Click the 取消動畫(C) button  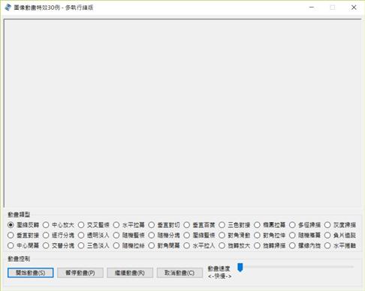(x=179, y=273)
